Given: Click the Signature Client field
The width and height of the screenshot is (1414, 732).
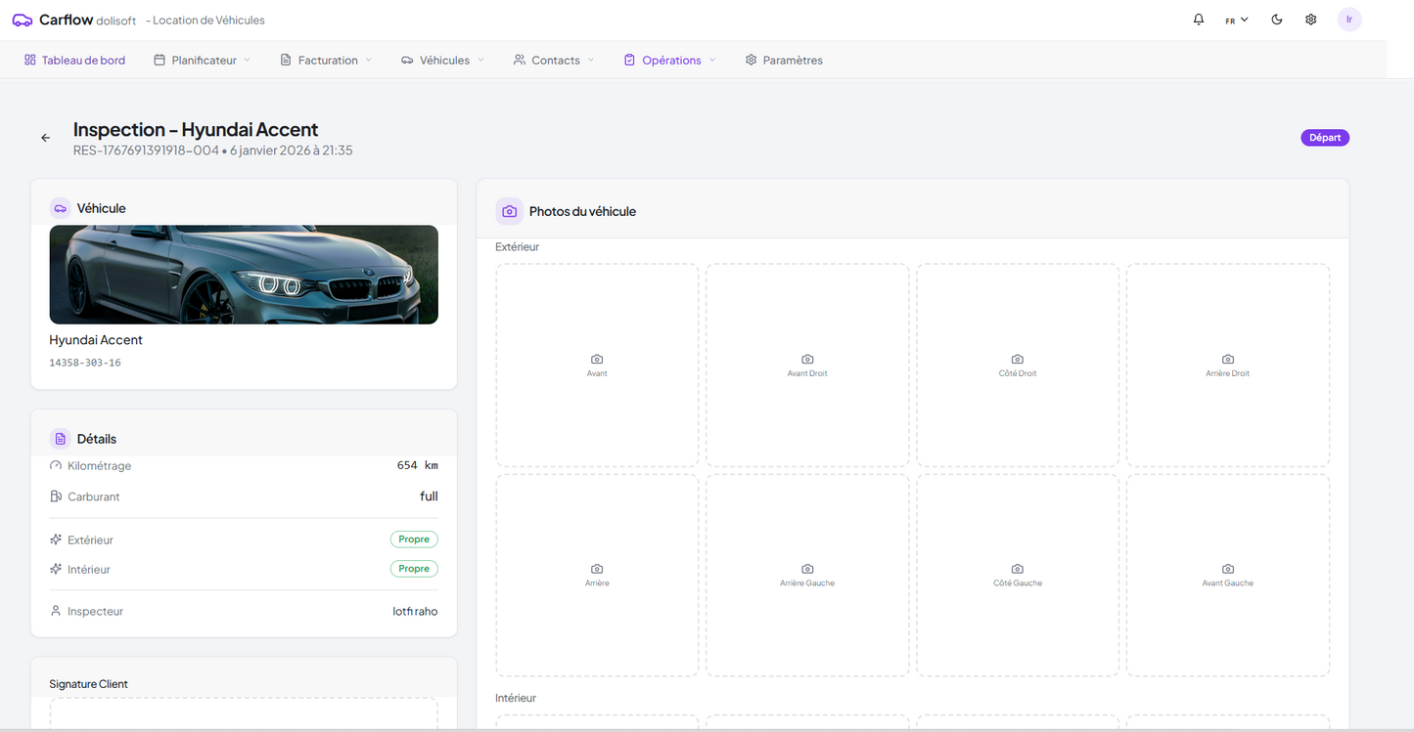Looking at the screenshot, I should pos(244,713).
